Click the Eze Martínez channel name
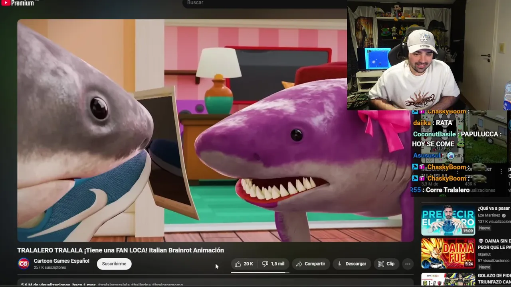 click(489, 215)
